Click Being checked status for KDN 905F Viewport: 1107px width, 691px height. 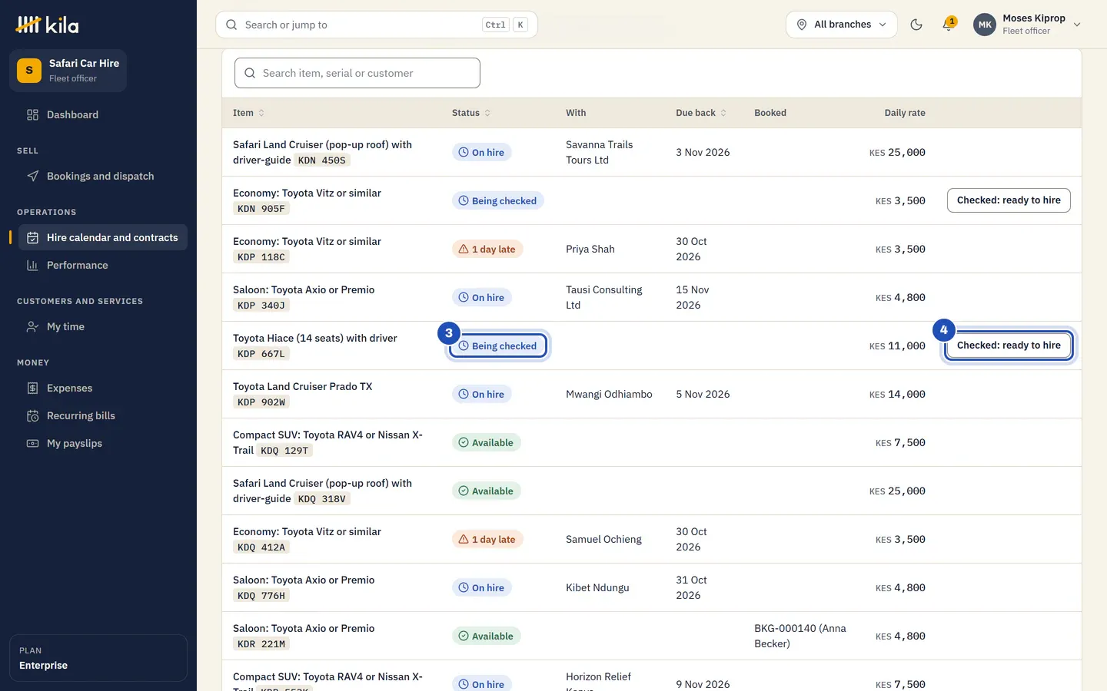[498, 200]
